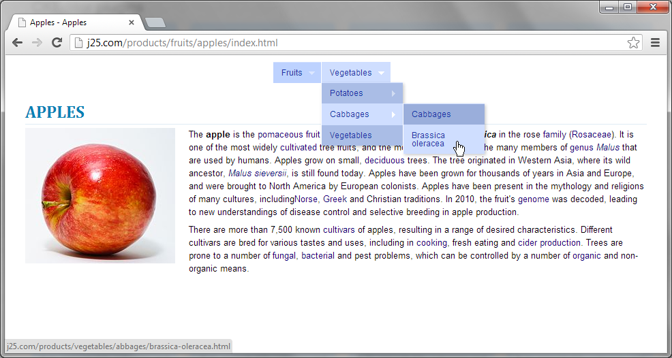Select Cabbages item in the flyout submenu
This screenshot has width=672, height=358.
pos(431,114)
